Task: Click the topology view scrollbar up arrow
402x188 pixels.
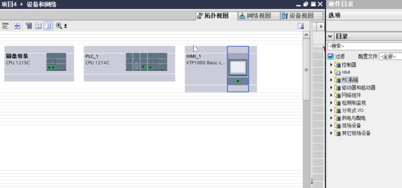Action: (306, 35)
